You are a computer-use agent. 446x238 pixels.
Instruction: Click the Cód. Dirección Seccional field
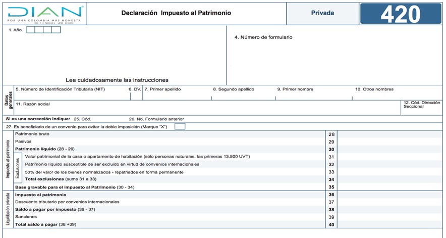pyautogui.click(x=422, y=108)
